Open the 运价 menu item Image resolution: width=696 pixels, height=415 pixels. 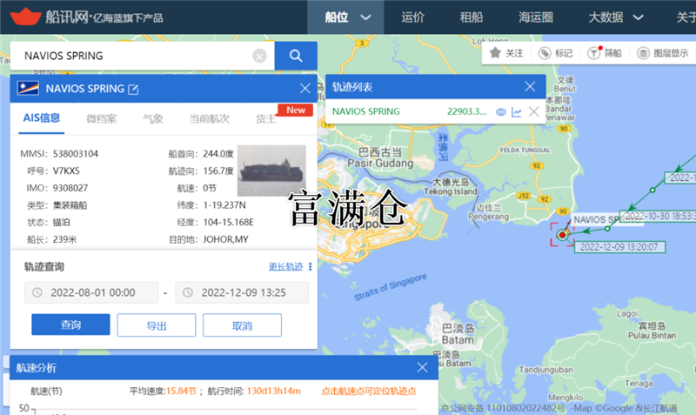click(x=412, y=17)
